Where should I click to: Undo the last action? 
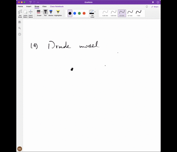[31, 2]
